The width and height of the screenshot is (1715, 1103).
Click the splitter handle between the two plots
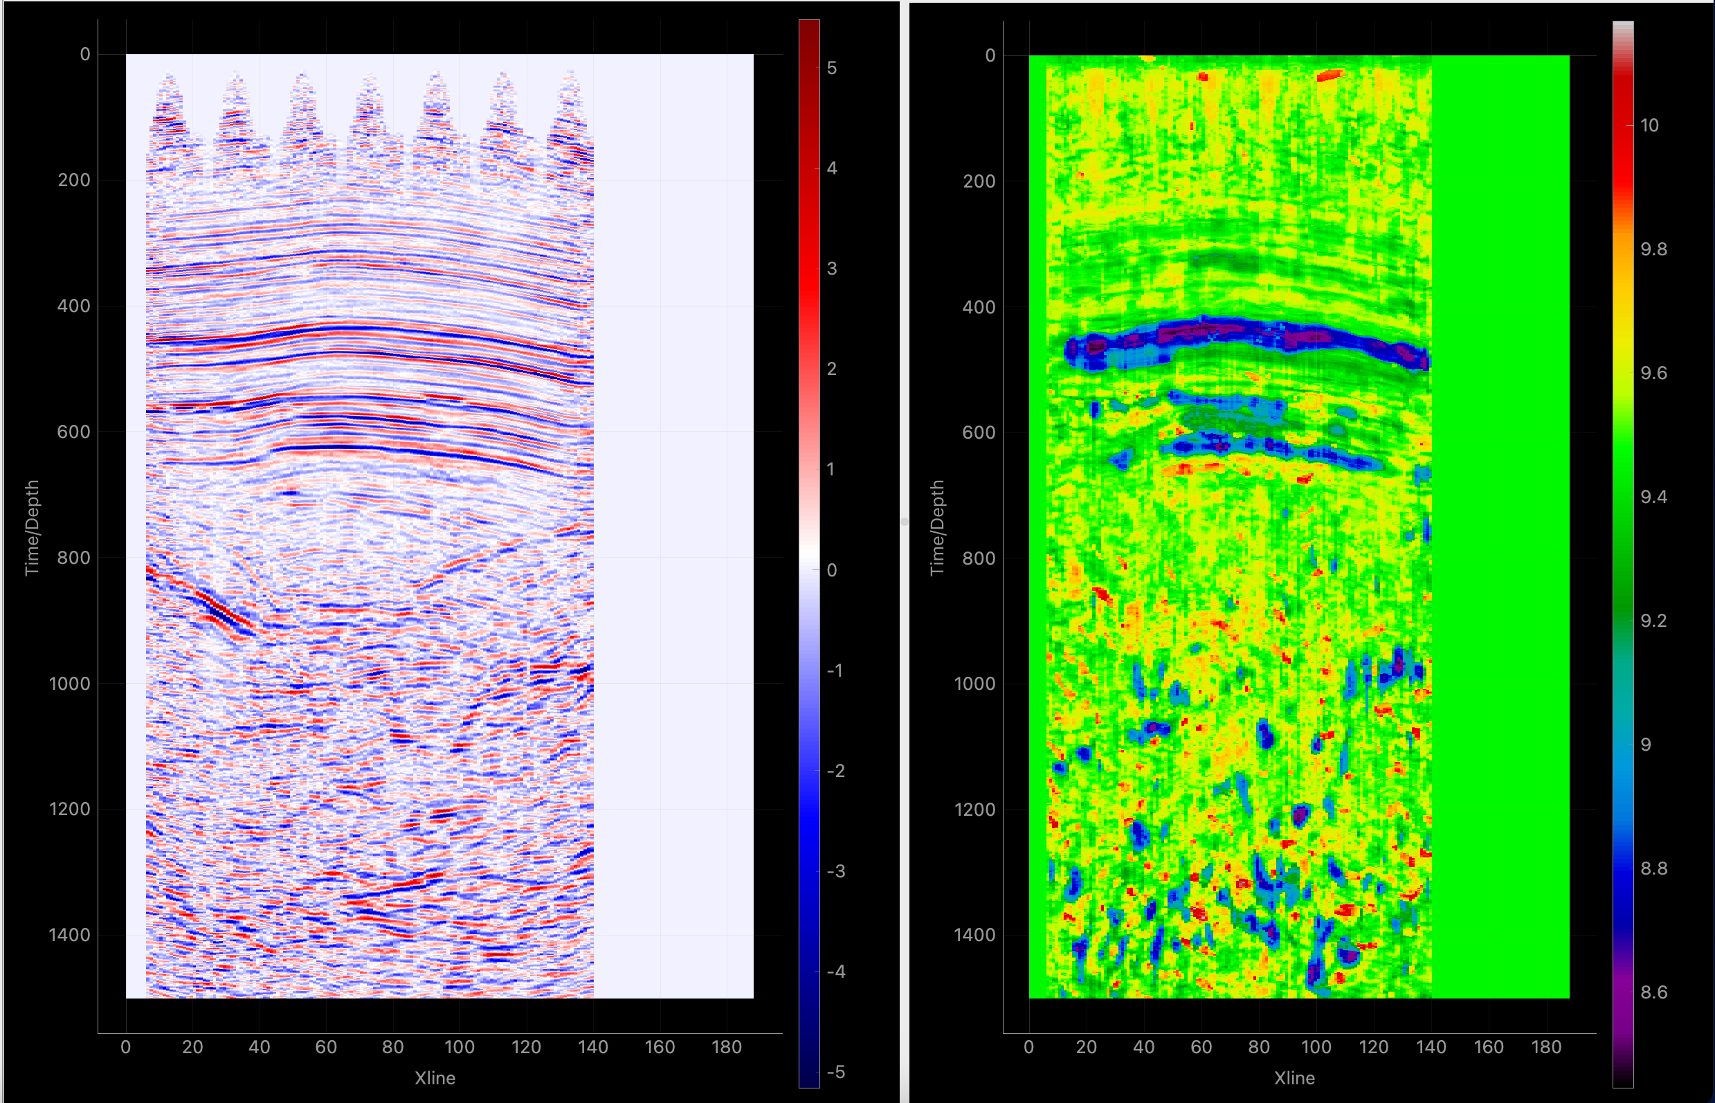904,522
